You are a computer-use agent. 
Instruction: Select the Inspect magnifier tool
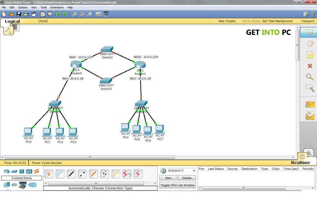[x=310, y=77]
